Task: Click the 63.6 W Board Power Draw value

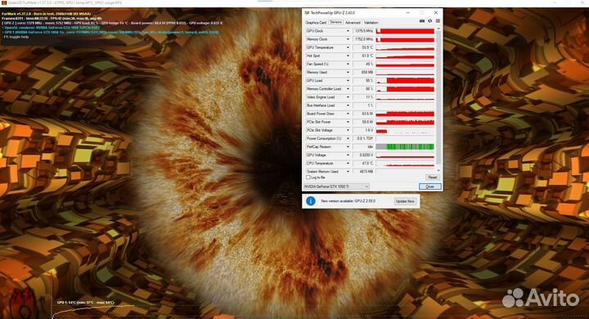Action: (363, 114)
